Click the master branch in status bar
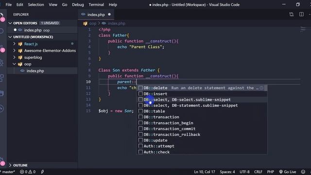Viewport: 311px width, 175px height. tap(8, 172)
